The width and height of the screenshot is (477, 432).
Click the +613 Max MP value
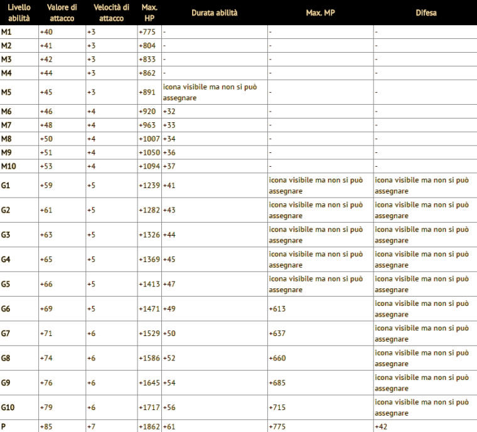[x=276, y=309]
